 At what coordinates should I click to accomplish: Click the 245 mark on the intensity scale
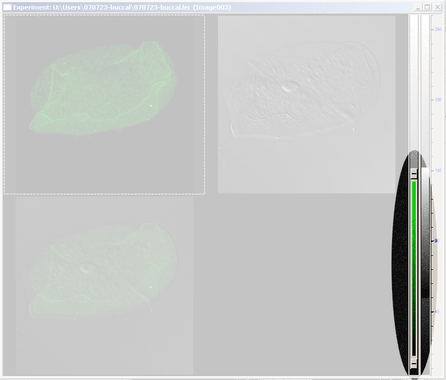[436, 29]
